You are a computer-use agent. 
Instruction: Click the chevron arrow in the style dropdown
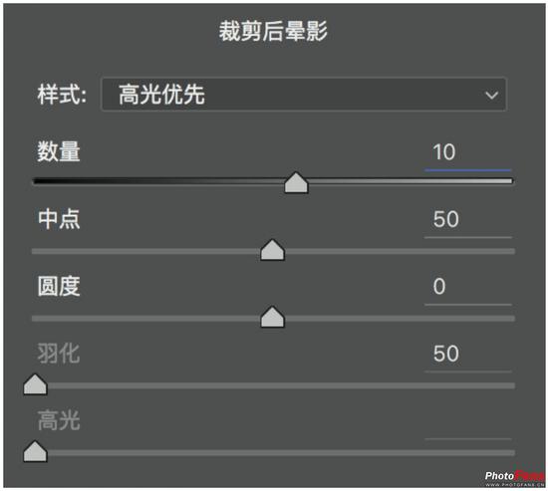coord(491,95)
